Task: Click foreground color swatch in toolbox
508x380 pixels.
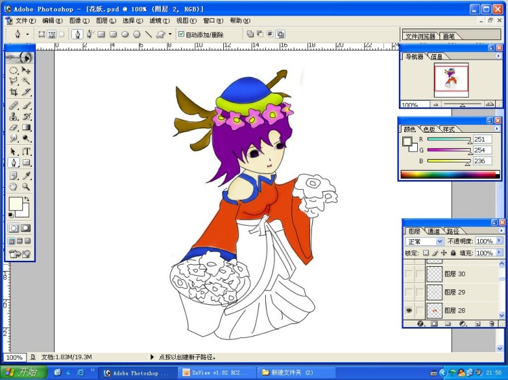Action: pos(14,204)
